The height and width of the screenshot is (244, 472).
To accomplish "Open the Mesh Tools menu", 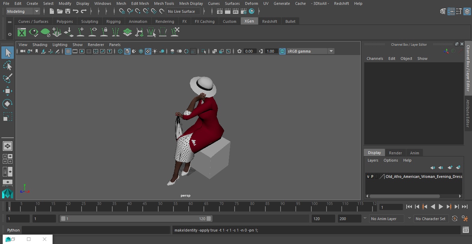I will [x=164, y=3].
